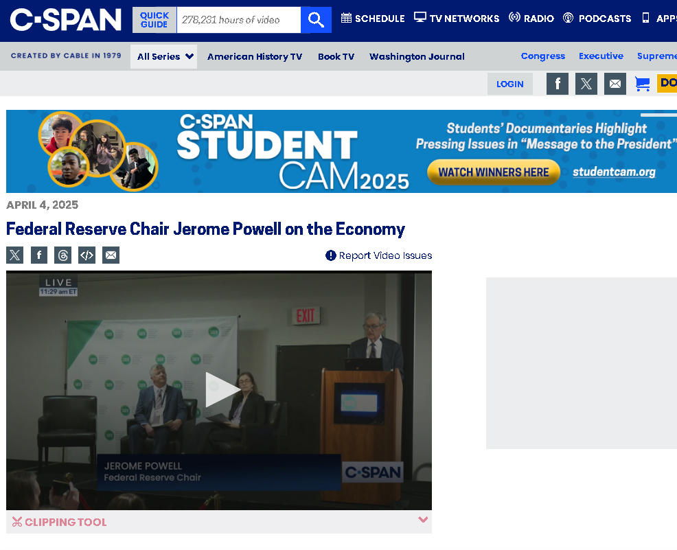This screenshot has width=677, height=550.
Task: Open the Schedule page
Action: click(x=373, y=18)
